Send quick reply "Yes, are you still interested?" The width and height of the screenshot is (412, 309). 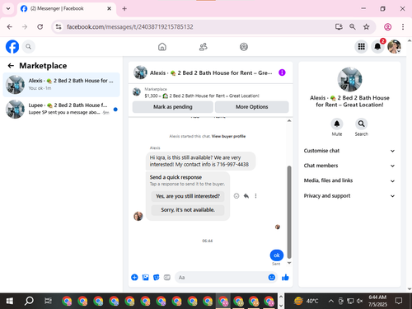(188, 196)
